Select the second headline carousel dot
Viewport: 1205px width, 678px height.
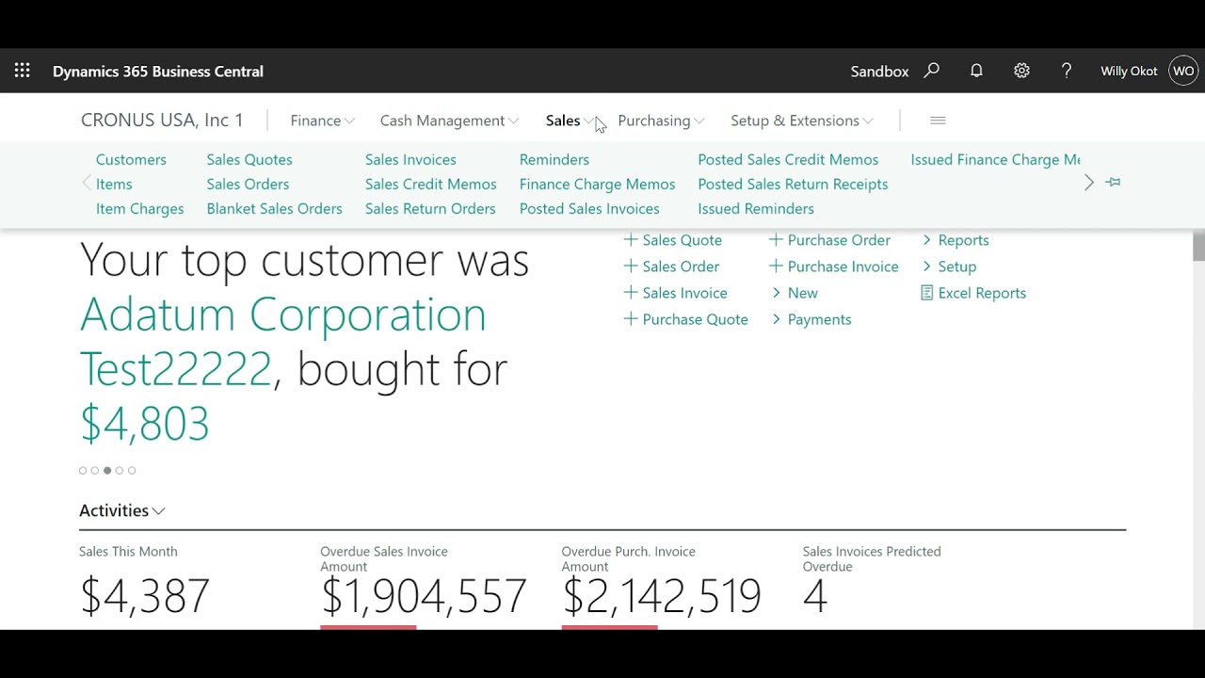coord(95,470)
